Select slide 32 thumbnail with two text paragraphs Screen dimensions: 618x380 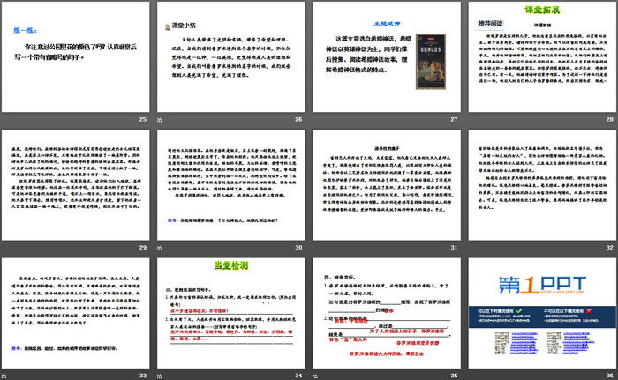[x=542, y=185]
